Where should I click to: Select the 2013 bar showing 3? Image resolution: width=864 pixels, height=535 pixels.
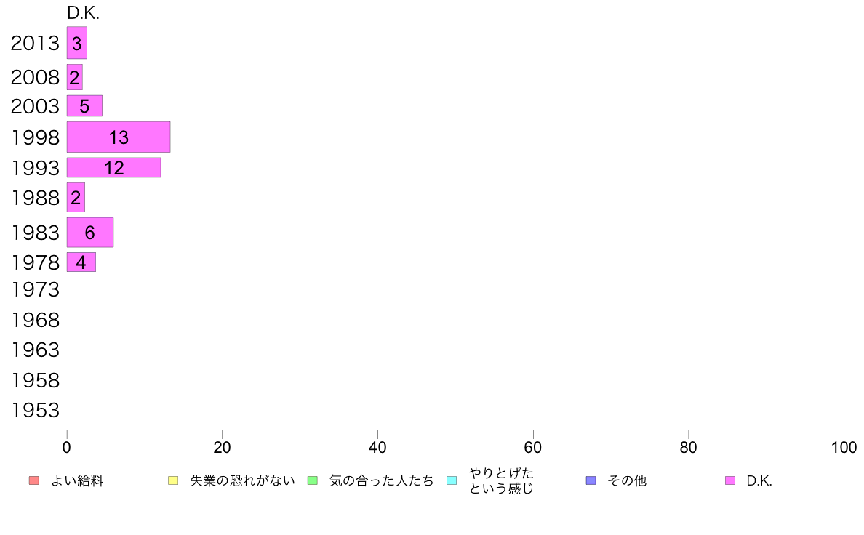(77, 43)
